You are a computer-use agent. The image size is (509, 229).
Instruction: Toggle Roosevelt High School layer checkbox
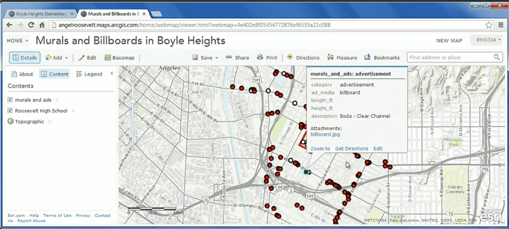click(x=10, y=111)
